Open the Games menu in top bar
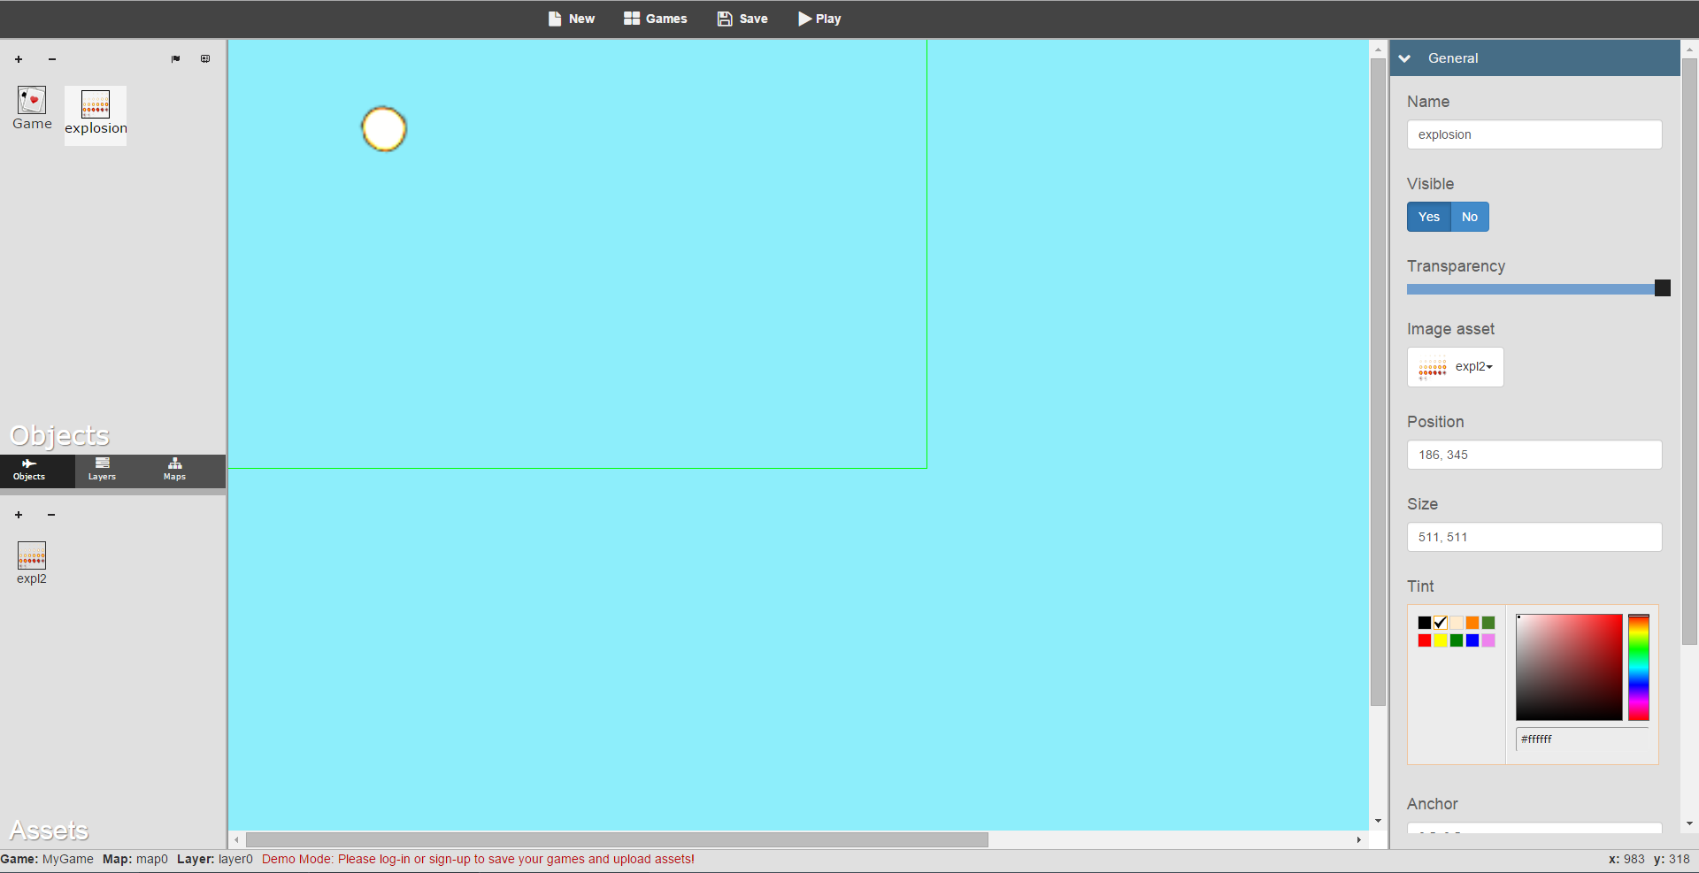 [656, 19]
